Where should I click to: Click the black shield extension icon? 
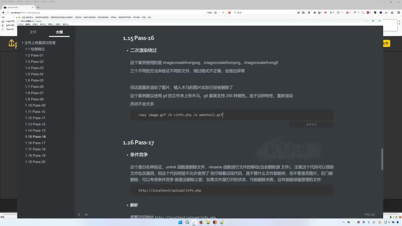375,13
